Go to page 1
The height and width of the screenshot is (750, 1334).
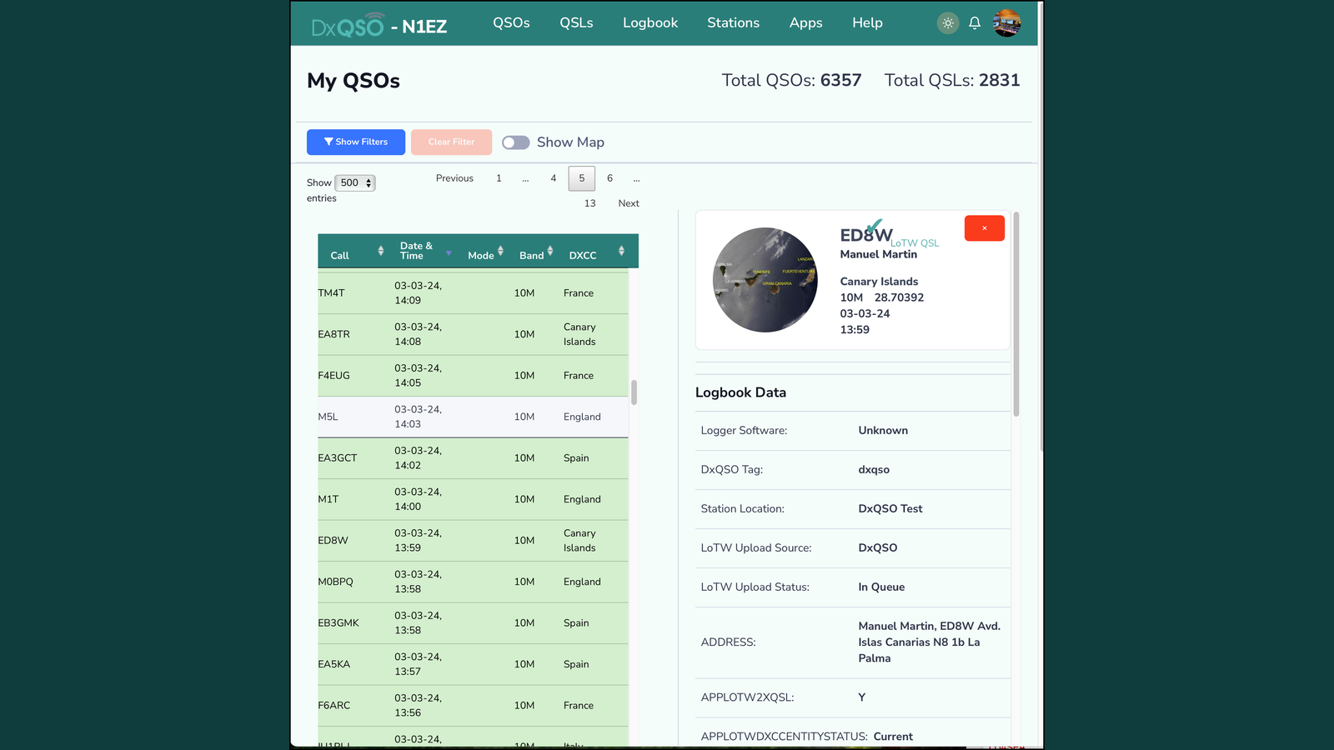[499, 178]
